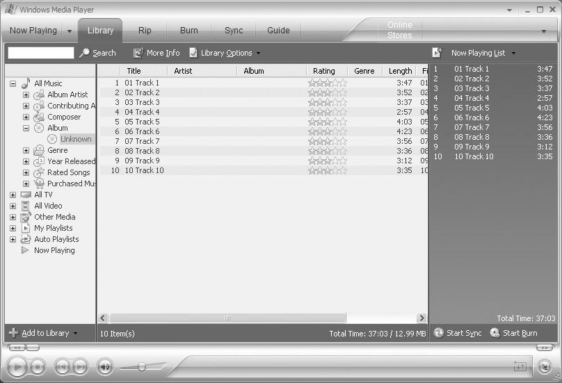
Task: Skip to the previous track
Action: 63,367
